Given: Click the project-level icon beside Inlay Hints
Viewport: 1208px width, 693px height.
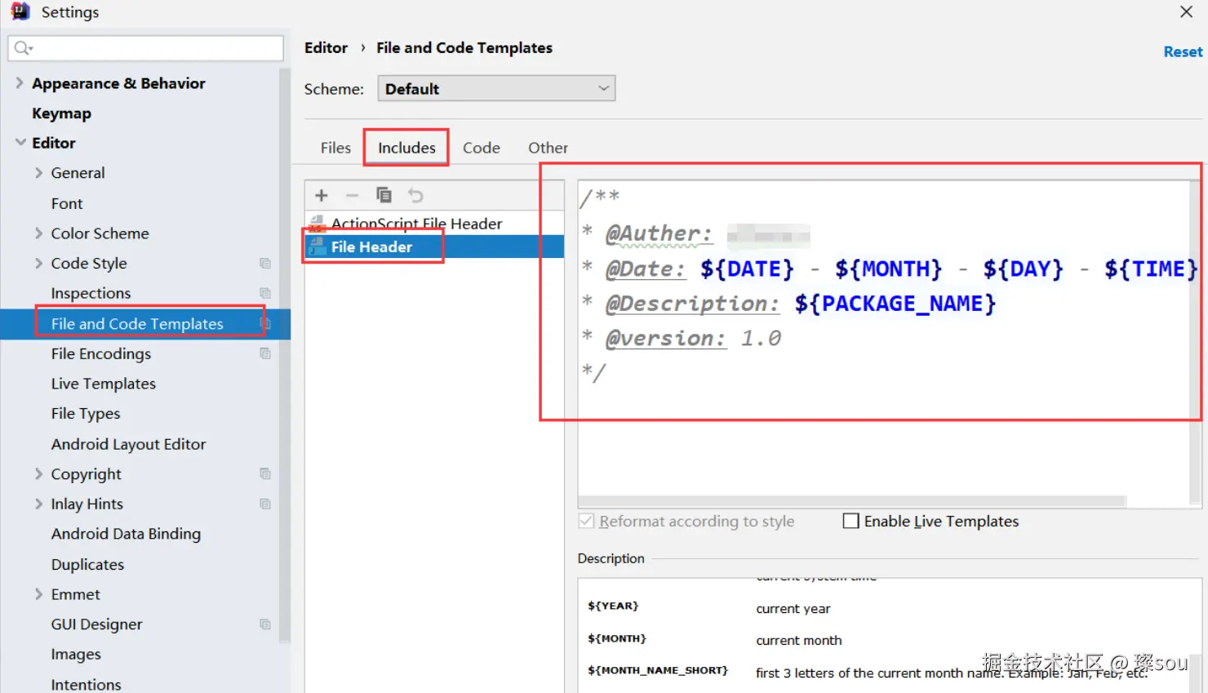Looking at the screenshot, I should pyautogui.click(x=265, y=504).
